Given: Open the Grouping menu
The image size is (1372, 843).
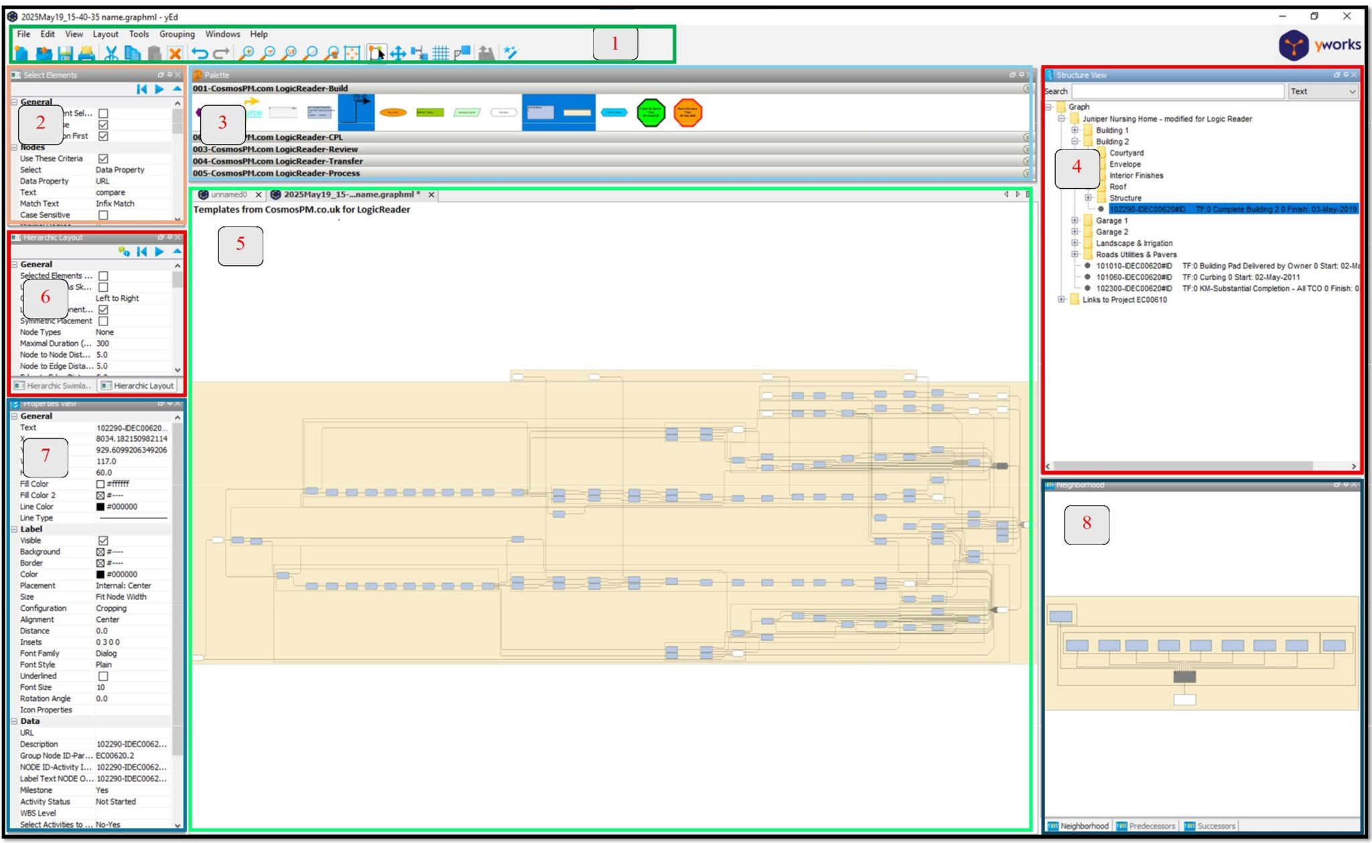Looking at the screenshot, I should (178, 34).
